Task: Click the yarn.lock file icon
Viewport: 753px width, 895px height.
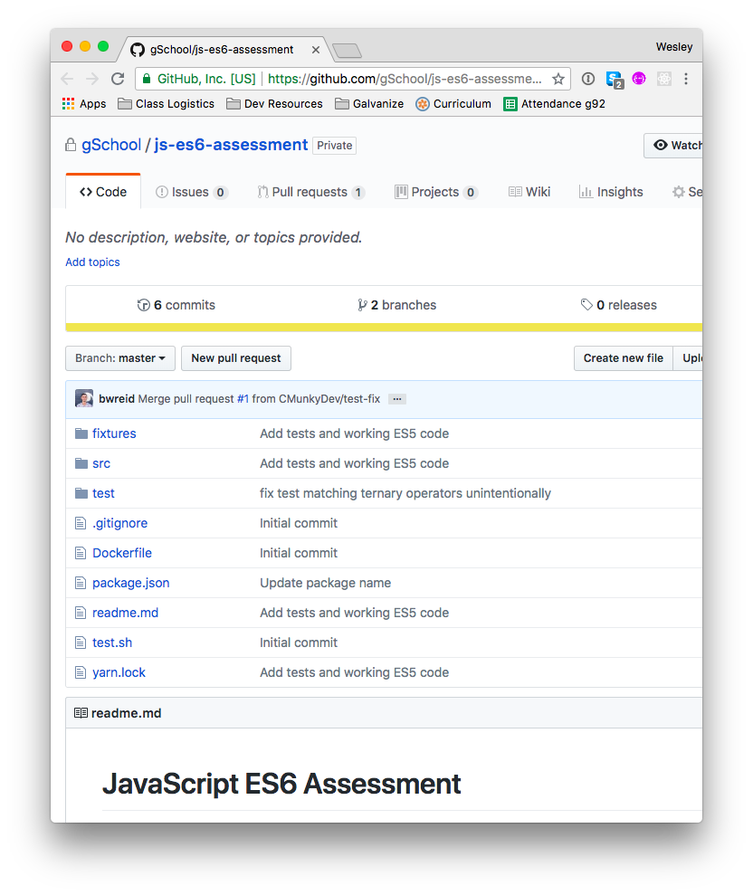Action: pyautogui.click(x=81, y=673)
